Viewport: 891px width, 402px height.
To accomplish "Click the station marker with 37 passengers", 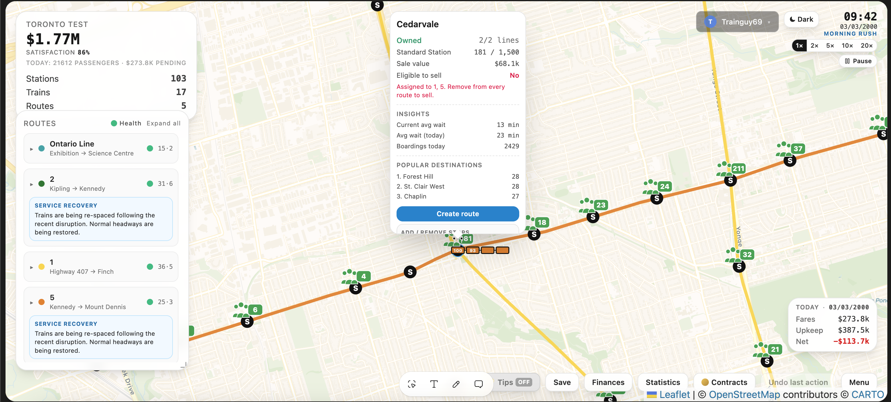I will (790, 160).
